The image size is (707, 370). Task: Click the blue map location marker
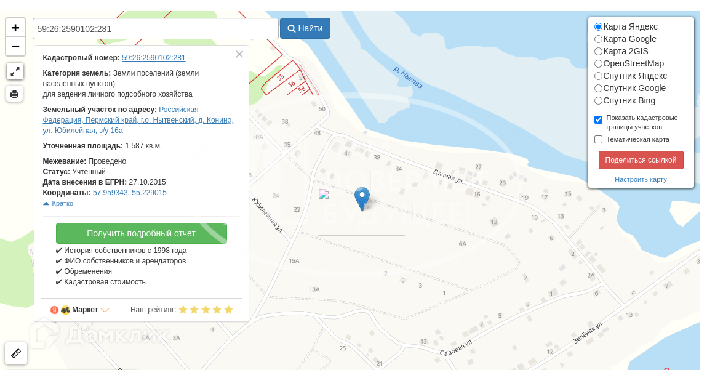[x=362, y=198]
